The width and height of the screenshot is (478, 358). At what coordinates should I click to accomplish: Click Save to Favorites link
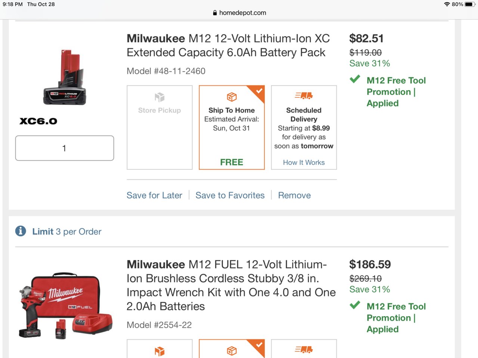click(x=230, y=195)
